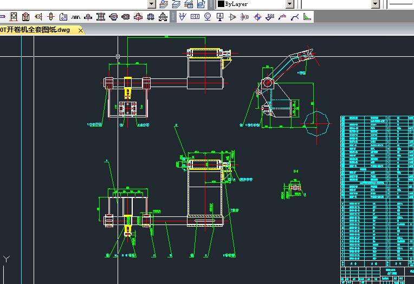
Task: Insert the red-blue datum target circle
Action: tap(257, 17)
